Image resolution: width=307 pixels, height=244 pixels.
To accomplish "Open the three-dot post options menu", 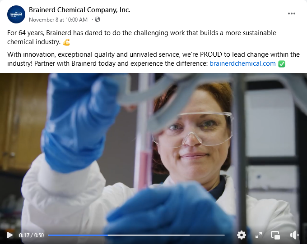I will 292,14.
